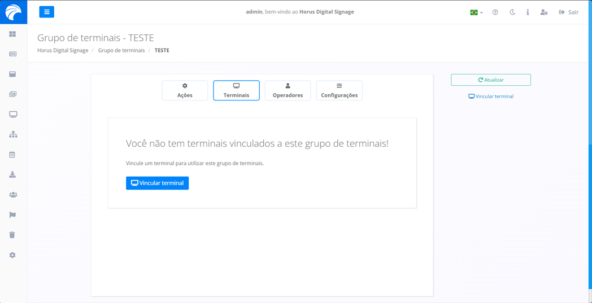Open the third sidebar icon, above the image gallery
Viewport: 592px width, 303px height.
(12, 74)
